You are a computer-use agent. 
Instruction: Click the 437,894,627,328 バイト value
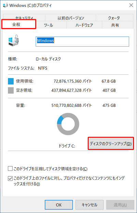click(71, 90)
